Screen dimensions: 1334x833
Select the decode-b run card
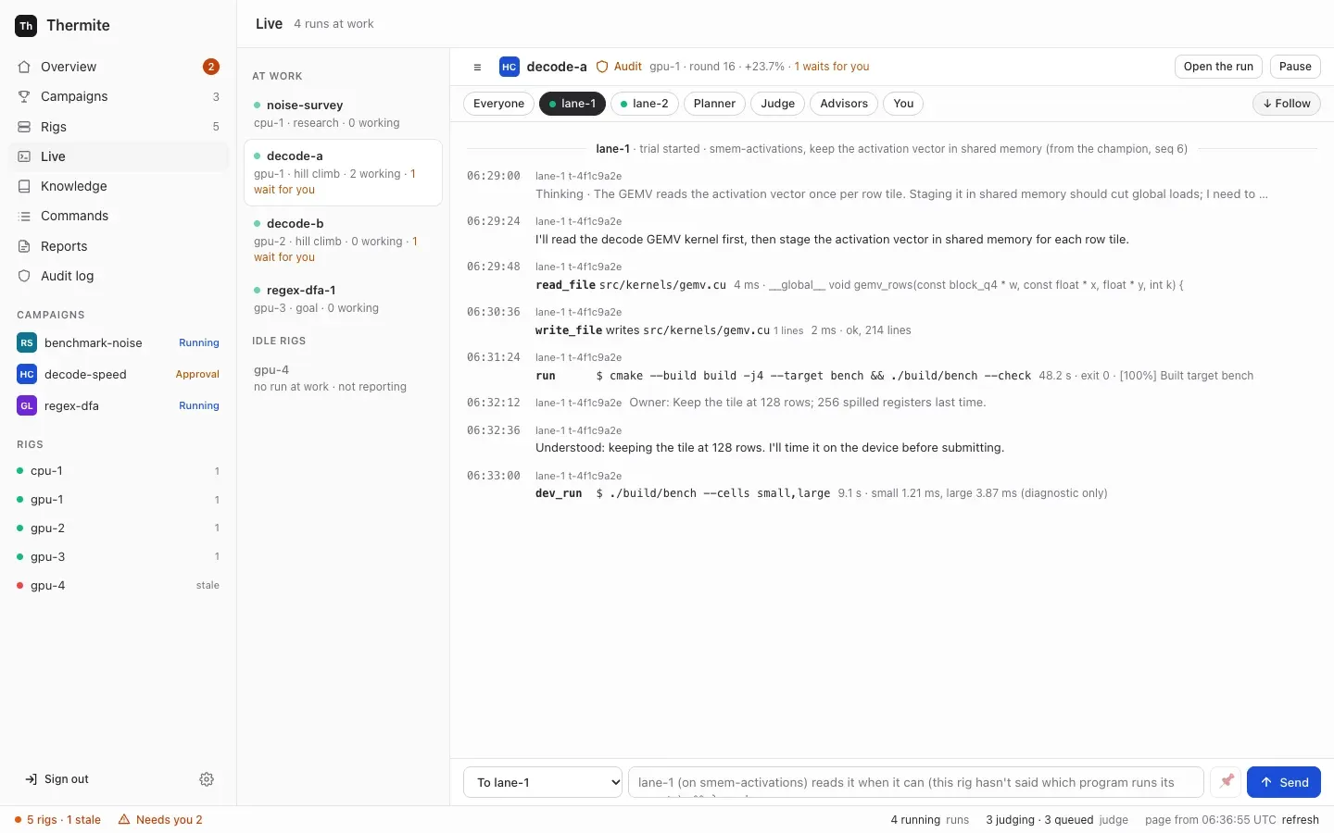point(343,240)
